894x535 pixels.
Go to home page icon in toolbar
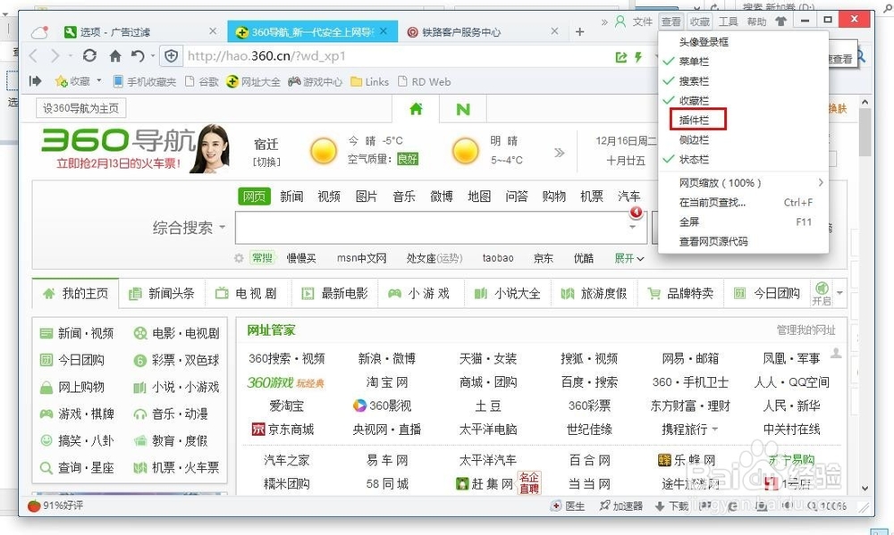[x=115, y=55]
